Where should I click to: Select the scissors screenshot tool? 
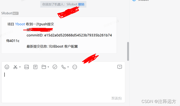(15, 67)
